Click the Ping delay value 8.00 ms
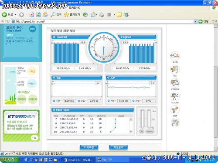This screenshot has height=163, width=218. [x=69, y=101]
